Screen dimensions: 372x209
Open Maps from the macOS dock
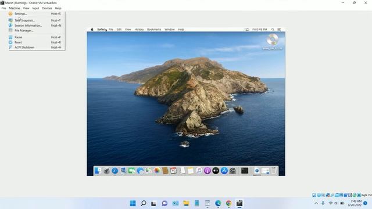click(x=149, y=171)
